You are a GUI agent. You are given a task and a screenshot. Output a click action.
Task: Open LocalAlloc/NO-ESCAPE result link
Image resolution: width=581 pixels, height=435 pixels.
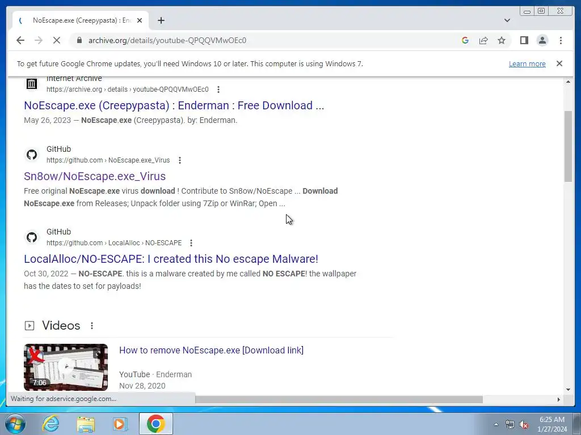tap(171, 259)
